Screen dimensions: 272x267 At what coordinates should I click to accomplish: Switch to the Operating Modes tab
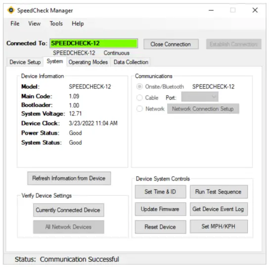[x=88, y=62]
